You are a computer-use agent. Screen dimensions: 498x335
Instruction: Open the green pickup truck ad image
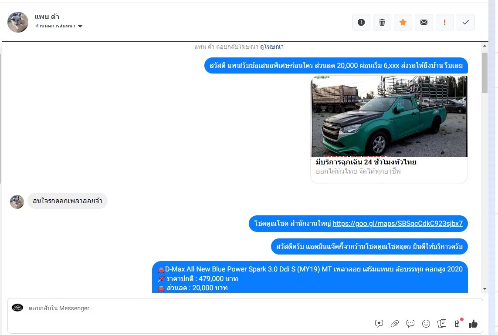coord(390,116)
